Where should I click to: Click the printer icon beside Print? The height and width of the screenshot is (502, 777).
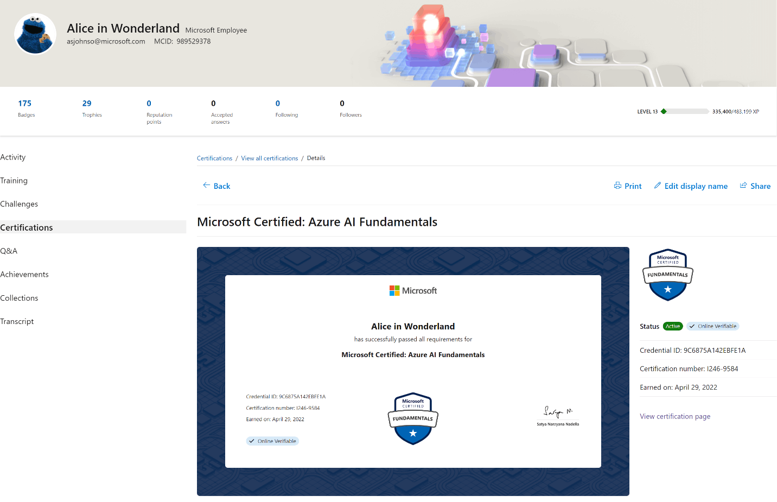click(x=617, y=186)
